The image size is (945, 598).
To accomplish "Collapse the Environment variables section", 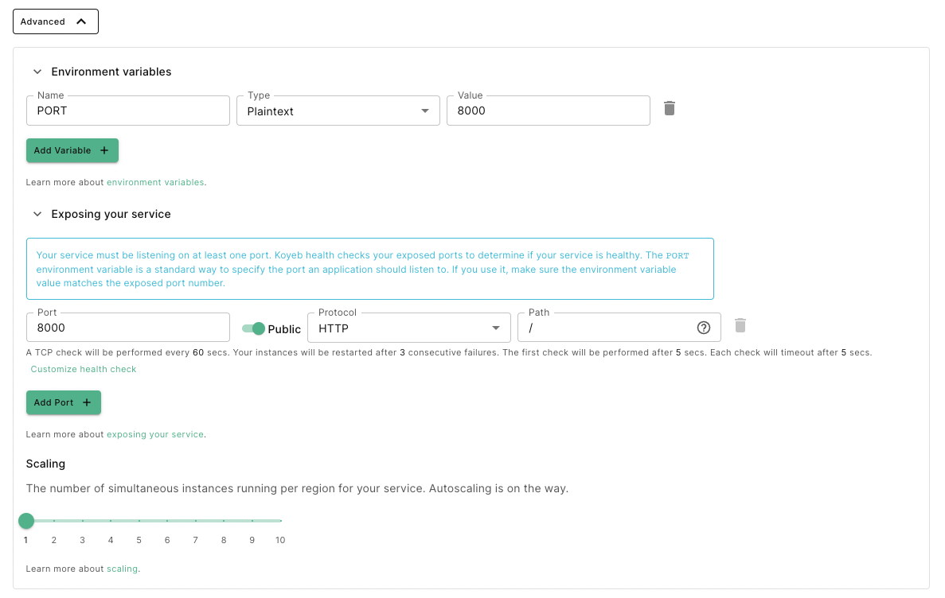I will point(37,72).
